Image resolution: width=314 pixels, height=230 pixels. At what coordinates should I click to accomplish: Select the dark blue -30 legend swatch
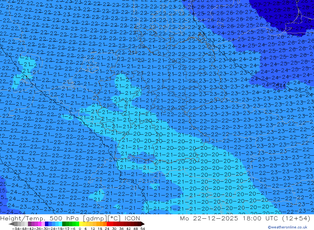point(46,224)
